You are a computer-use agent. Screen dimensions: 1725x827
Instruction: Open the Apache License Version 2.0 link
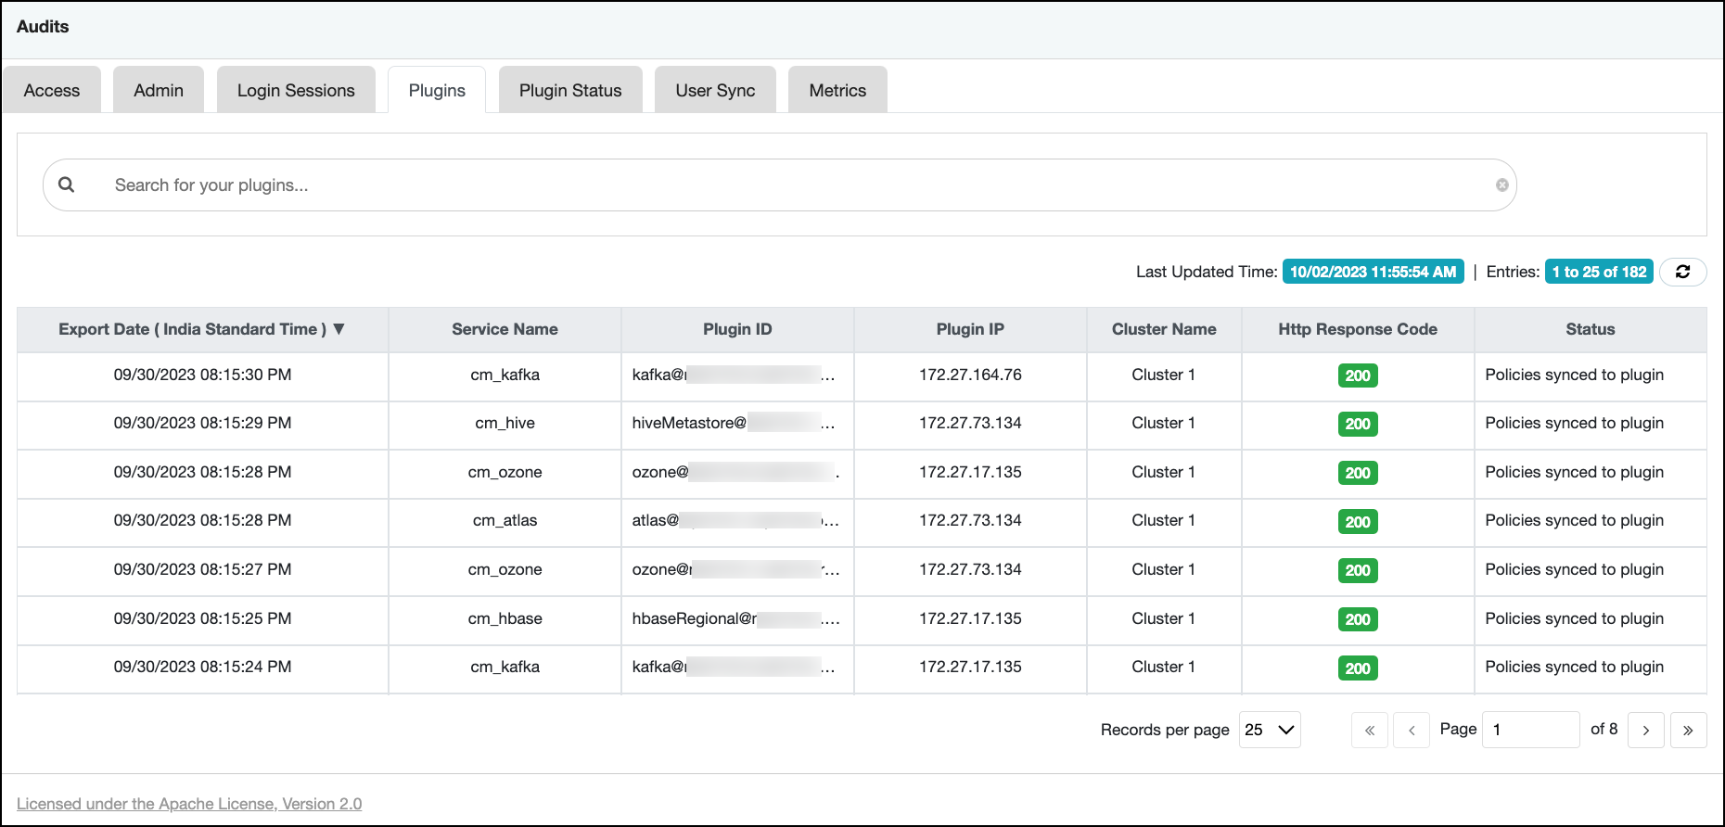click(x=189, y=804)
